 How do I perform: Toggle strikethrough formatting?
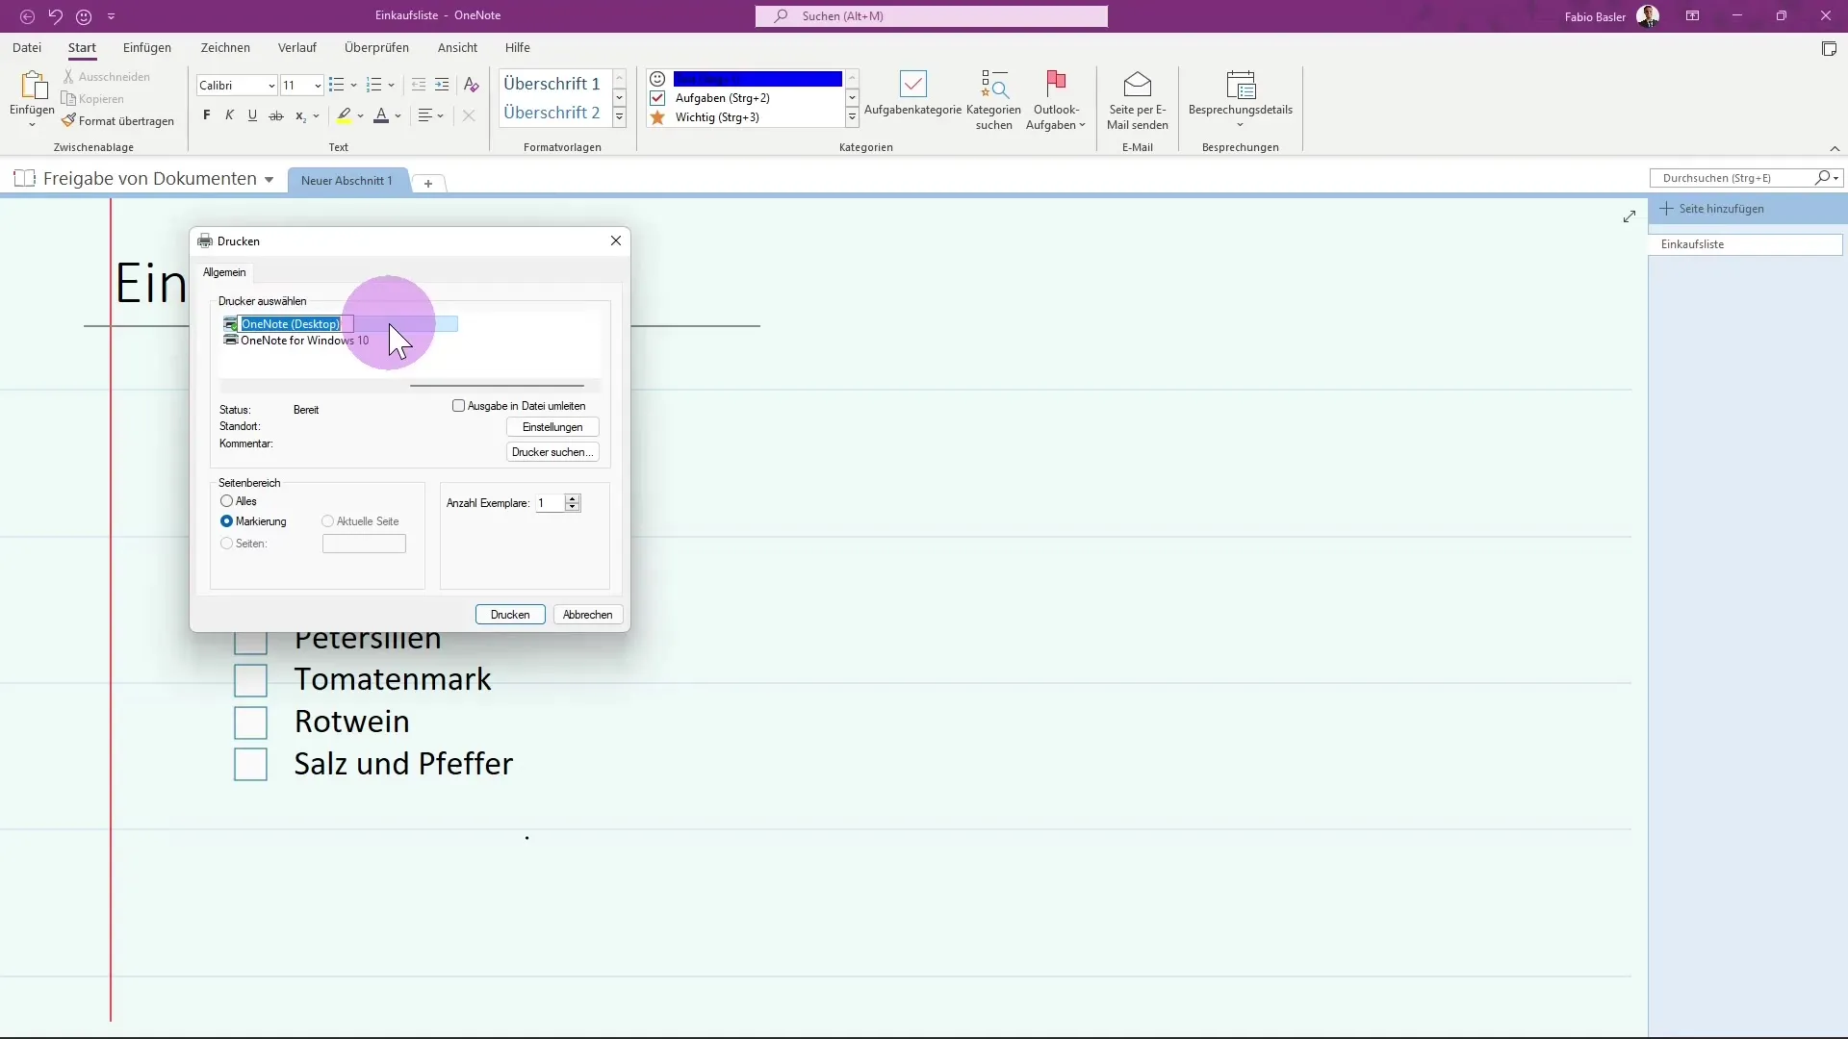[276, 115]
